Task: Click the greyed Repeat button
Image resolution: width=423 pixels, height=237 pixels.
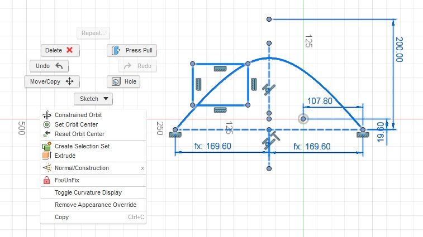Action: (93, 33)
